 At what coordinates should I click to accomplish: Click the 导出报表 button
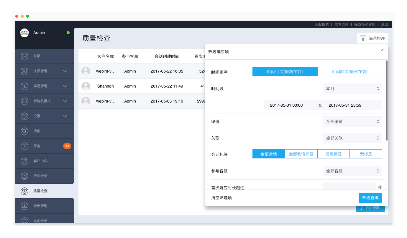click(x=370, y=208)
